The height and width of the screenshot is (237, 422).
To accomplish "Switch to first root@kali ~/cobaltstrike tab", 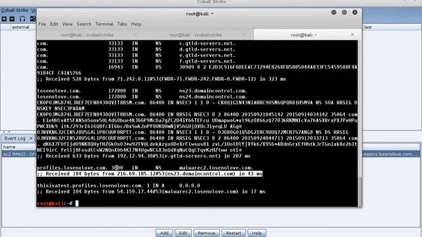I will 86,35.
